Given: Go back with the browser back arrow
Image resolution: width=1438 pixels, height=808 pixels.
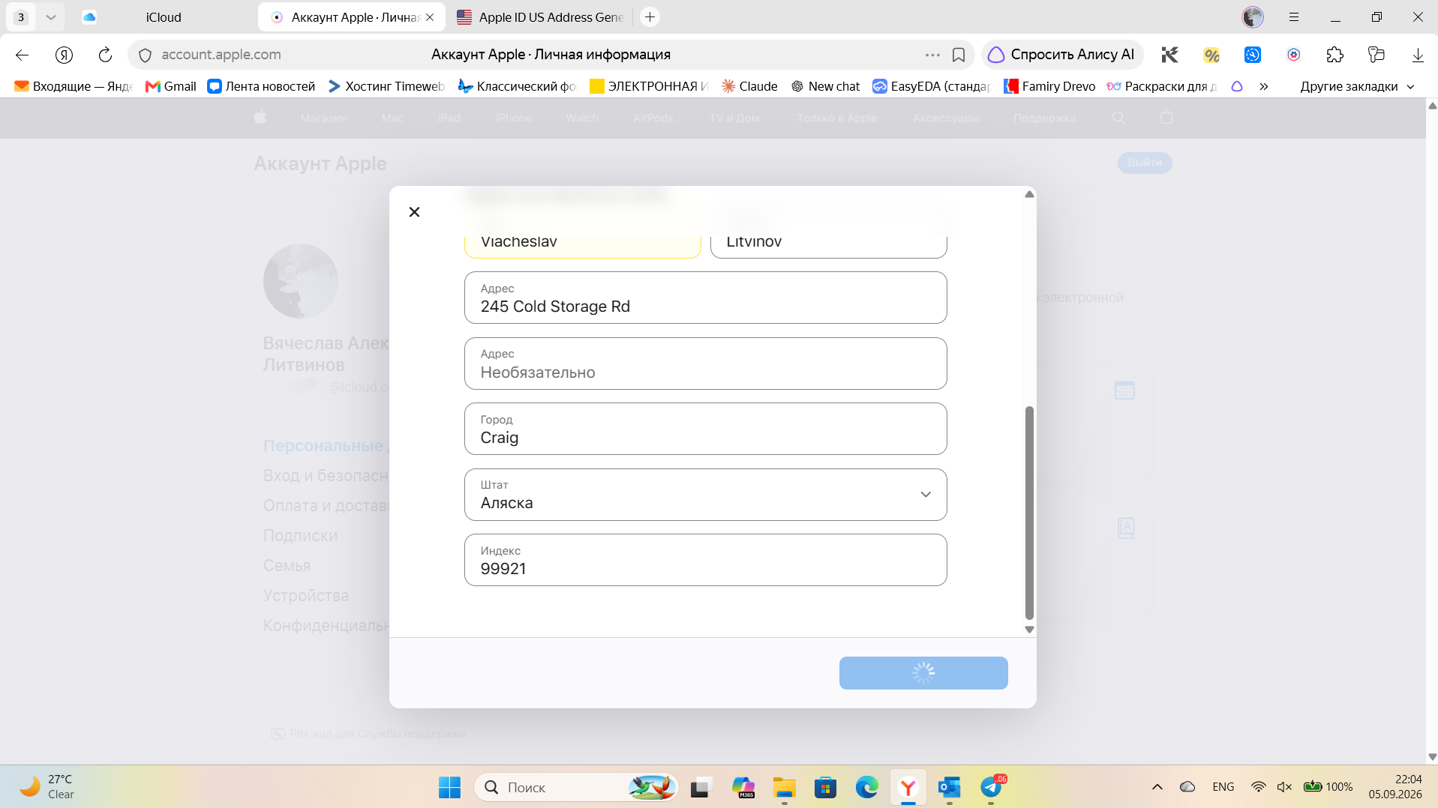Looking at the screenshot, I should (22, 55).
